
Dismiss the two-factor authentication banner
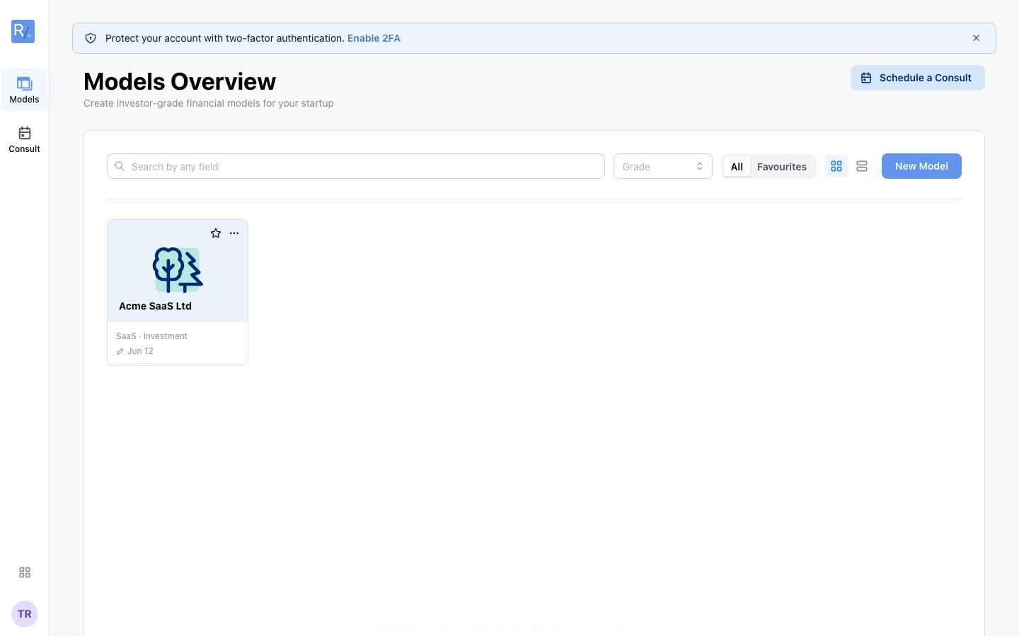976,38
